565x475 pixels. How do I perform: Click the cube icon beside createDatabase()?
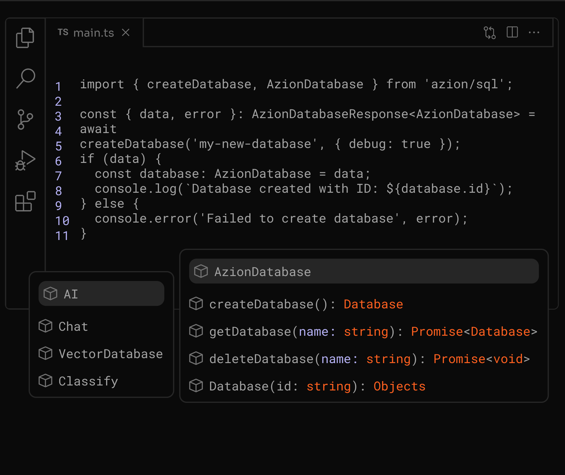[x=196, y=304]
